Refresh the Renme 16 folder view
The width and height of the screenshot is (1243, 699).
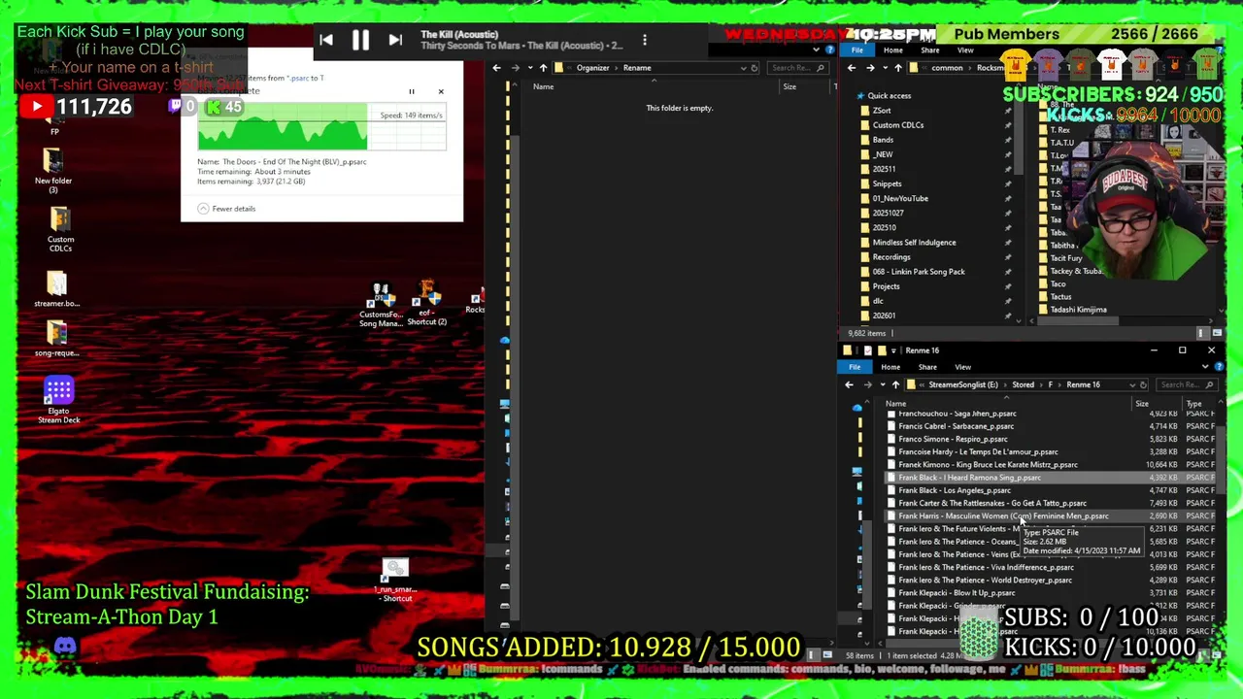[x=1143, y=384]
